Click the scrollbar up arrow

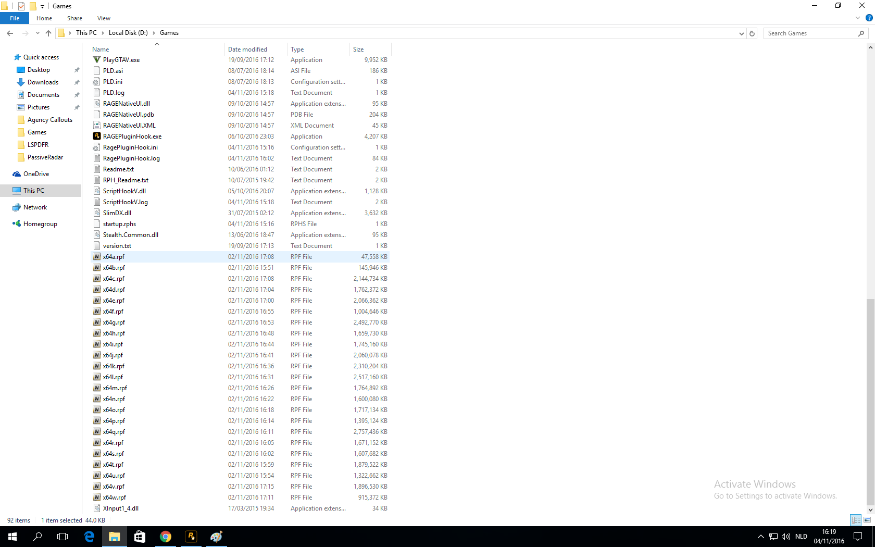click(x=870, y=47)
